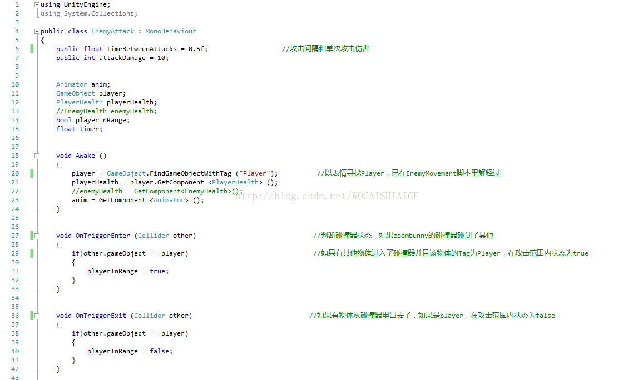Click the comment on line 29 ending with 'true'
This screenshot has width=643, height=380.
click(451, 253)
